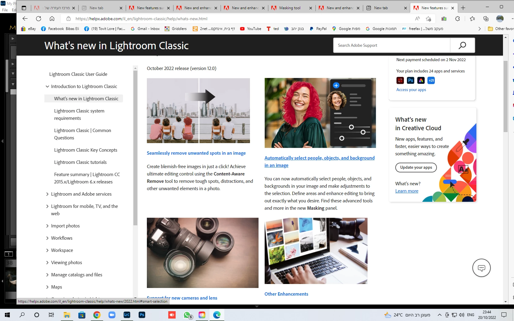The image size is (514, 321).
Task: Open Seamlessly remove unwanted spots link
Action: click(196, 153)
